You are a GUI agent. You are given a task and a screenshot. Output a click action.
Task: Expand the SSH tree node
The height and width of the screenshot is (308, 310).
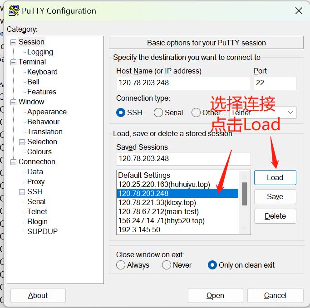(22, 192)
